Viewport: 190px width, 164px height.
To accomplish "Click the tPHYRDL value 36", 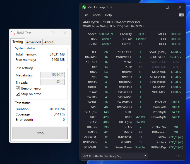I will point(140,142).
